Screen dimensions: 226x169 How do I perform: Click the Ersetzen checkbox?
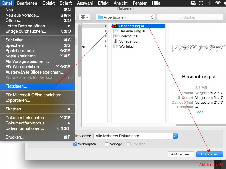coord(129,144)
